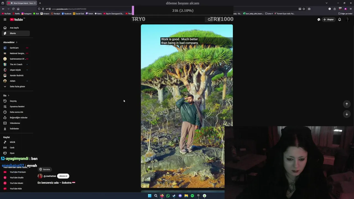The image size is (354, 199).
Task: Open YouTube Premium link
Action: tap(15, 172)
